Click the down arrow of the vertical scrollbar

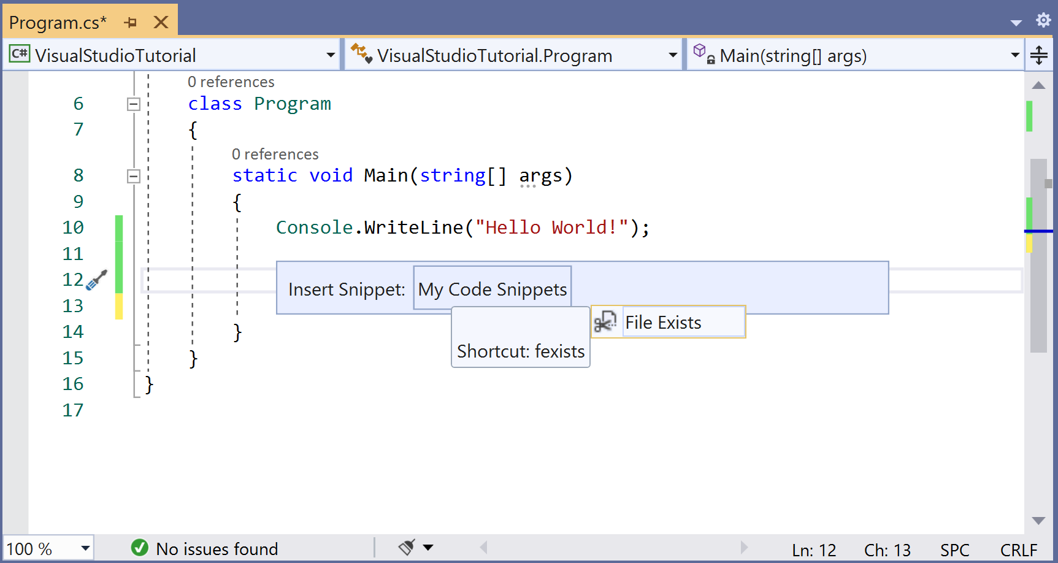(x=1038, y=521)
